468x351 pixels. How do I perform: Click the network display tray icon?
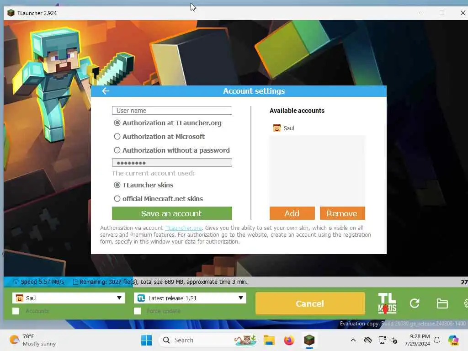382,340
